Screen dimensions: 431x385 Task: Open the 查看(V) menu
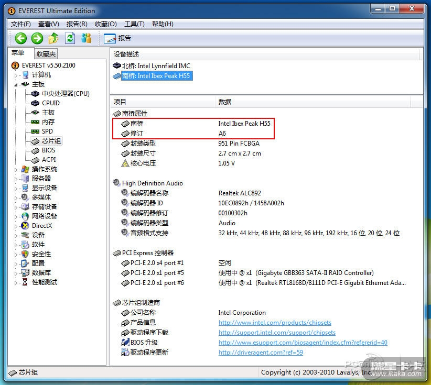[x=48, y=24]
